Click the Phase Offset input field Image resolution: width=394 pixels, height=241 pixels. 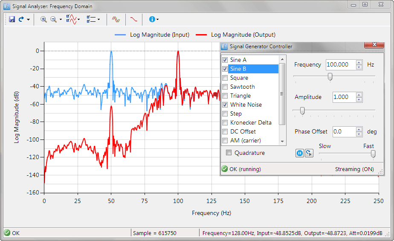pos(344,132)
